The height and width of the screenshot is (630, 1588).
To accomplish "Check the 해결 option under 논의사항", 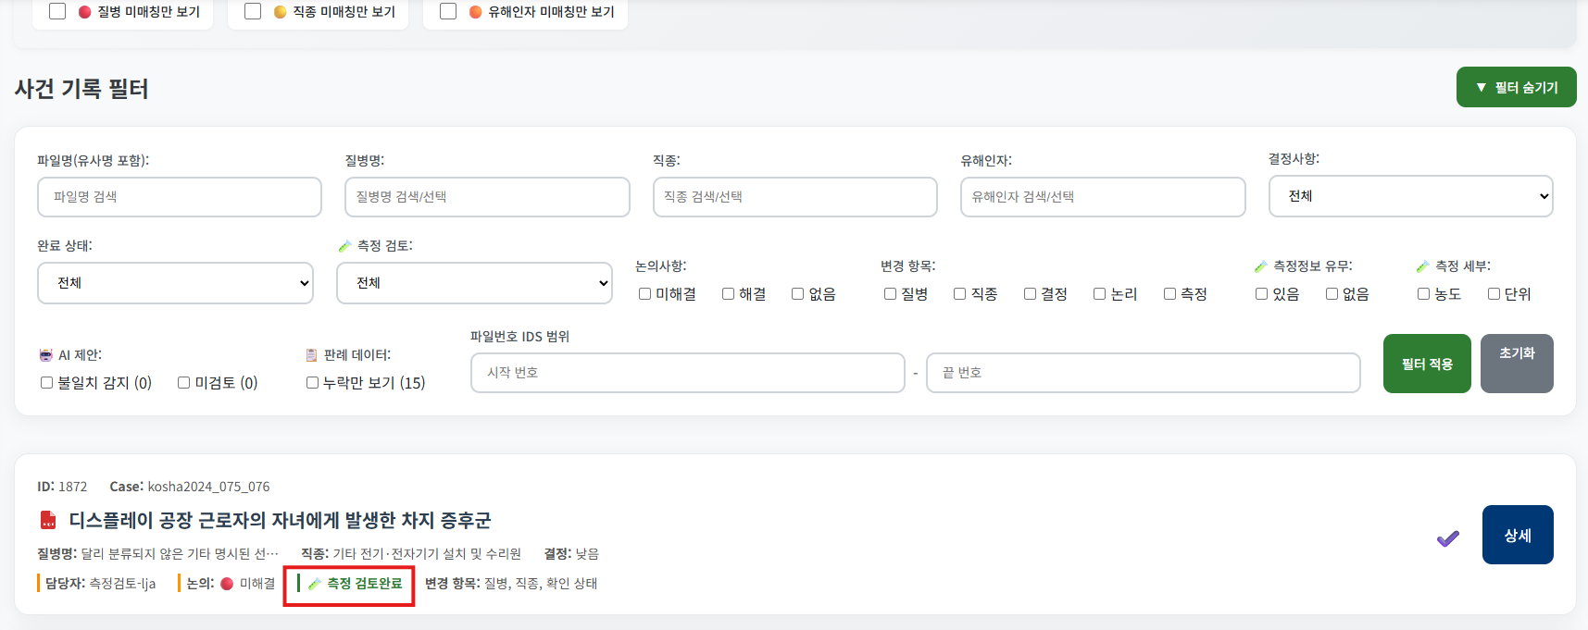I will click(729, 294).
